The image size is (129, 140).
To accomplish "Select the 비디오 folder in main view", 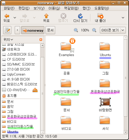I will tap(66, 120).
